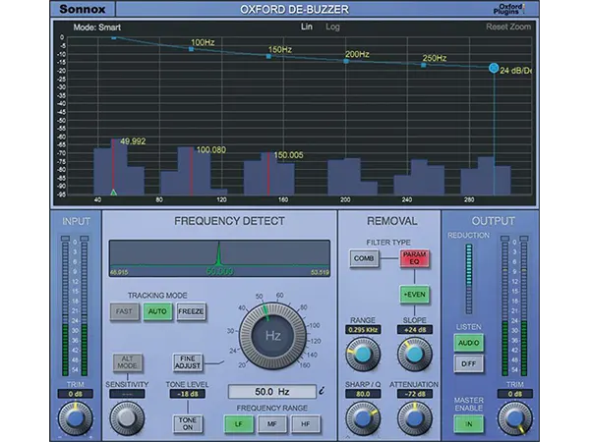Click the 50.000 detected frequency readout
590x442 pixels.
219,271
